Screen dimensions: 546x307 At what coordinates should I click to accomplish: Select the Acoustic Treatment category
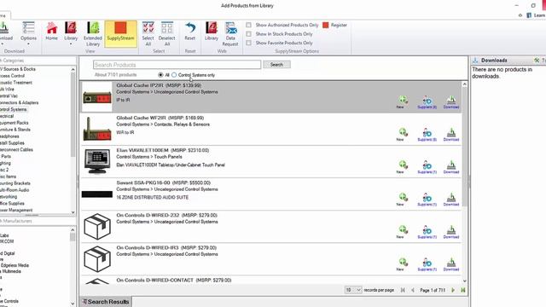(16, 83)
